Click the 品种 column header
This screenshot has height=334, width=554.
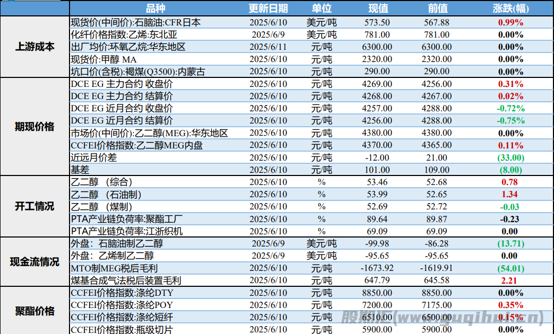tap(155, 8)
